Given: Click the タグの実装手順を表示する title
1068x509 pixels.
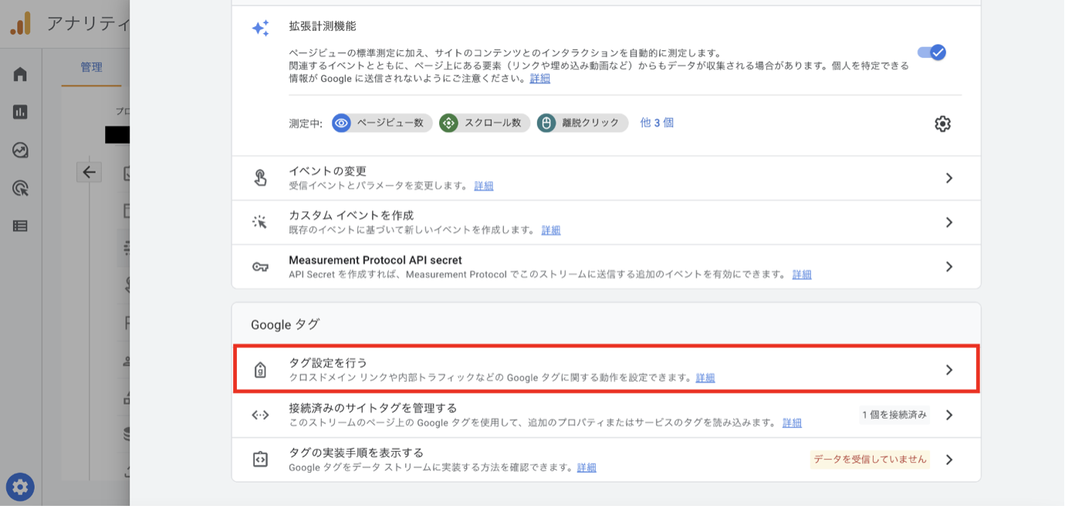Looking at the screenshot, I should point(356,452).
